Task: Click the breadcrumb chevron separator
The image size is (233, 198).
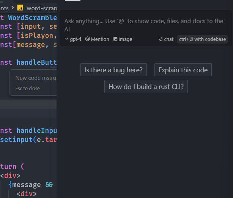Action: [x=13, y=8]
